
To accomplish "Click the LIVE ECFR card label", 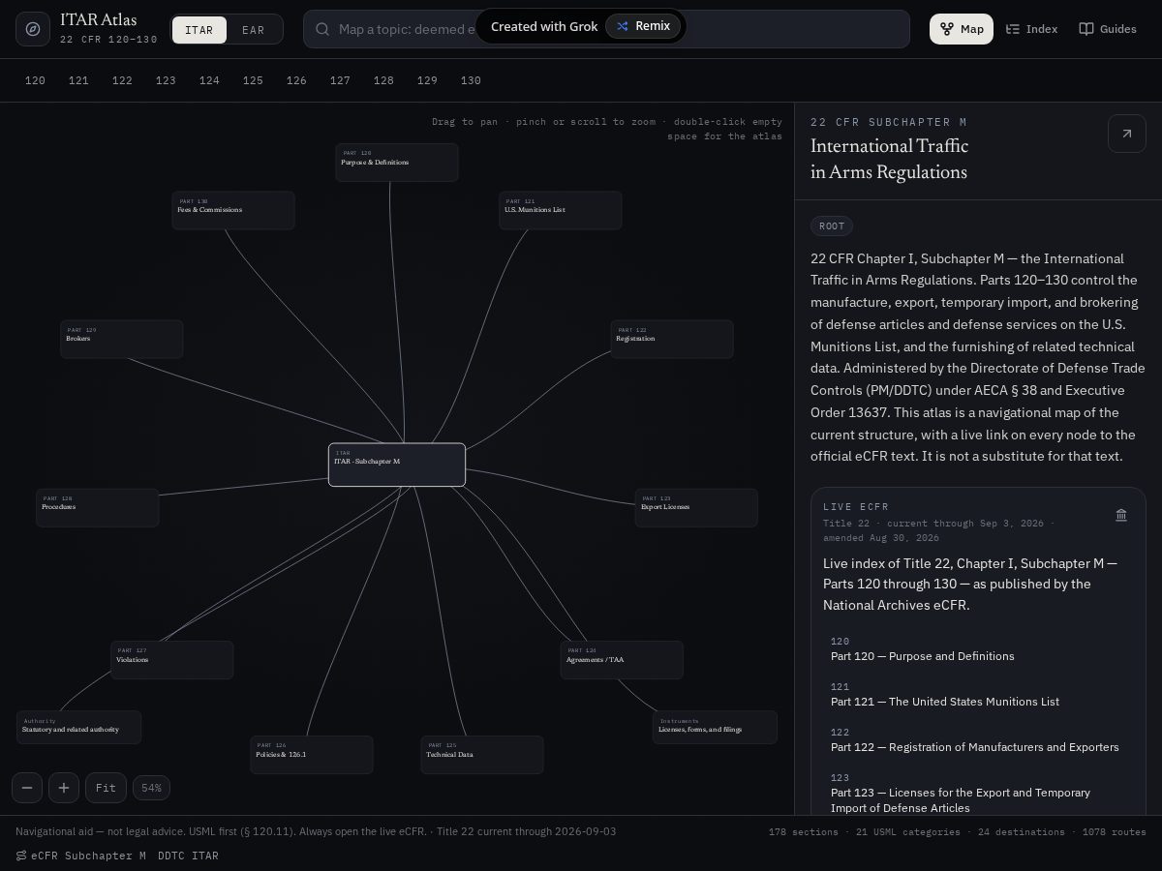I will (x=856, y=507).
